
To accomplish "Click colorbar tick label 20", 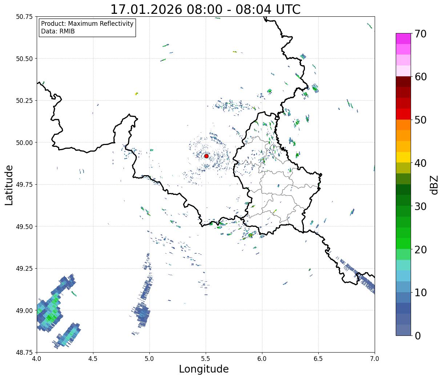I will pyautogui.click(x=420, y=249).
